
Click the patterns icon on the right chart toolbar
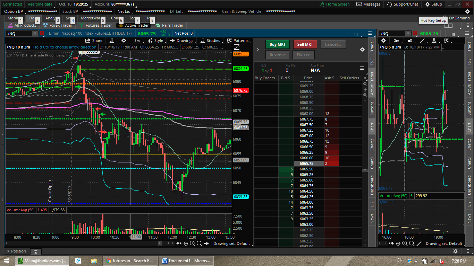446,41
